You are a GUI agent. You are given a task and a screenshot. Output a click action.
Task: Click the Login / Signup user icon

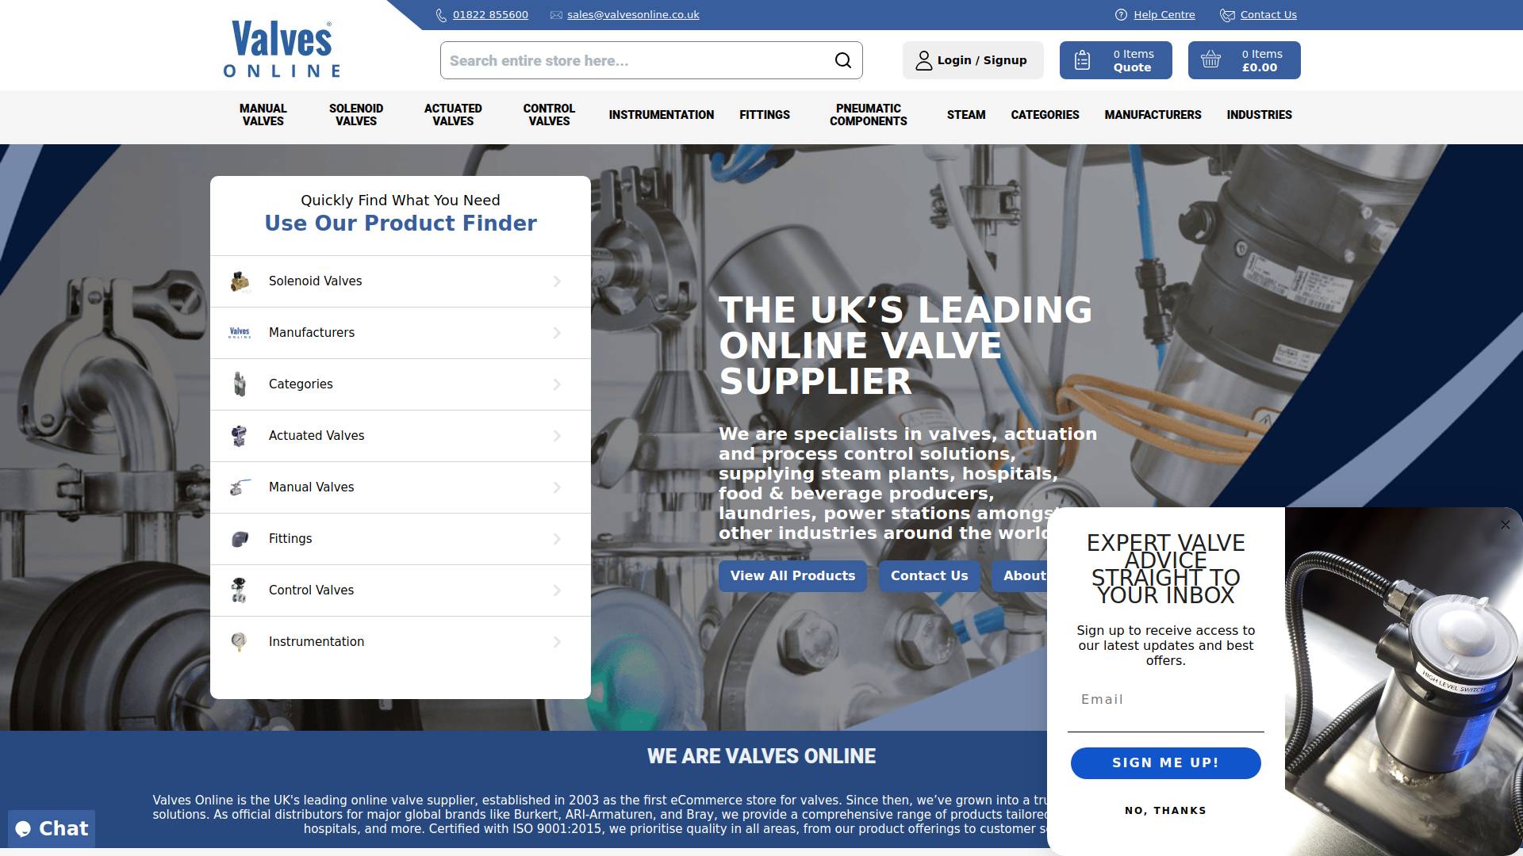(924, 60)
